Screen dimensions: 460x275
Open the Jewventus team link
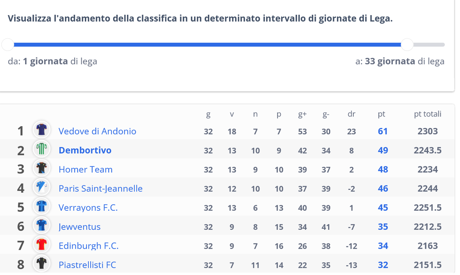79,226
